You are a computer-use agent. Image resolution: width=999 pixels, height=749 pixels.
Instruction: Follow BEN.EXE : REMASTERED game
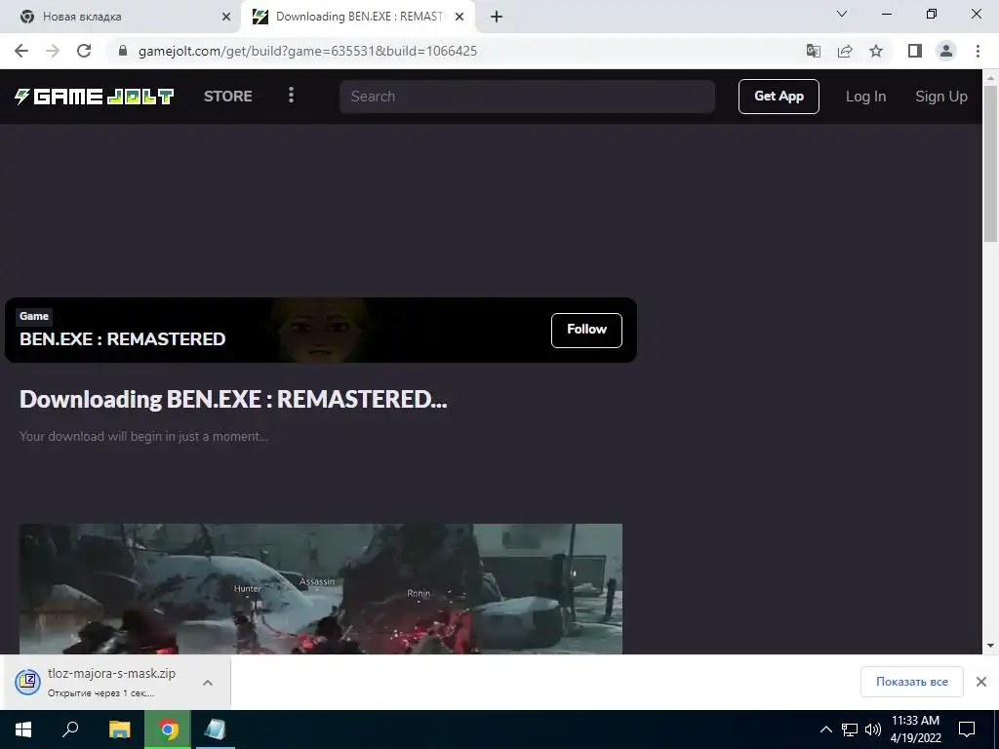click(586, 330)
